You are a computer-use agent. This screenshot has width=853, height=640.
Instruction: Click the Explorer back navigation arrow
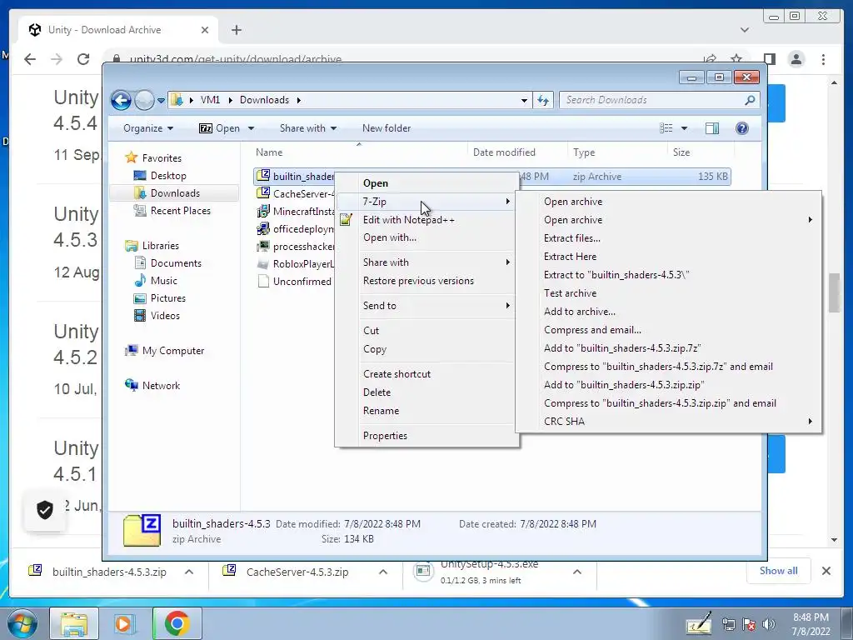coord(121,100)
